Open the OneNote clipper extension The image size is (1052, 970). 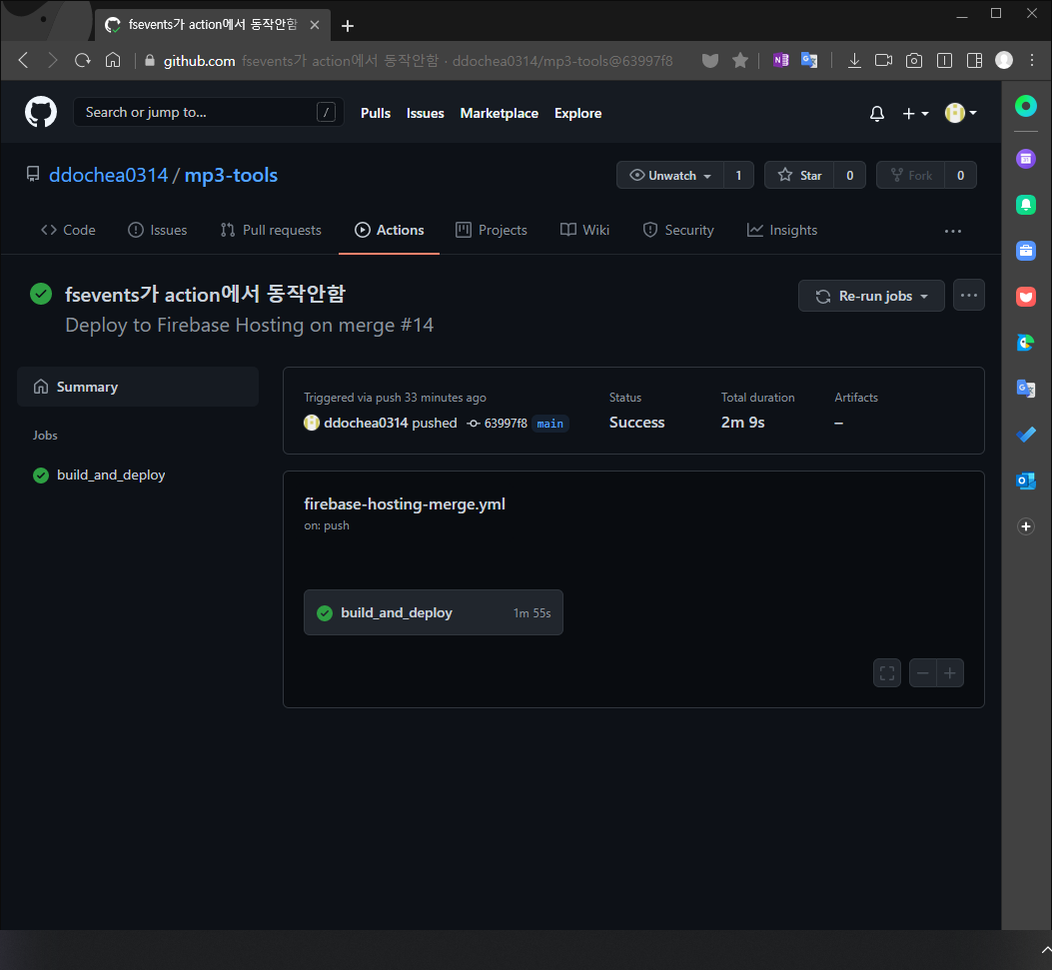pos(780,60)
